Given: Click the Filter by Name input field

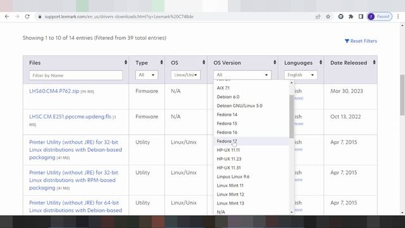Looking at the screenshot, I should 76,75.
